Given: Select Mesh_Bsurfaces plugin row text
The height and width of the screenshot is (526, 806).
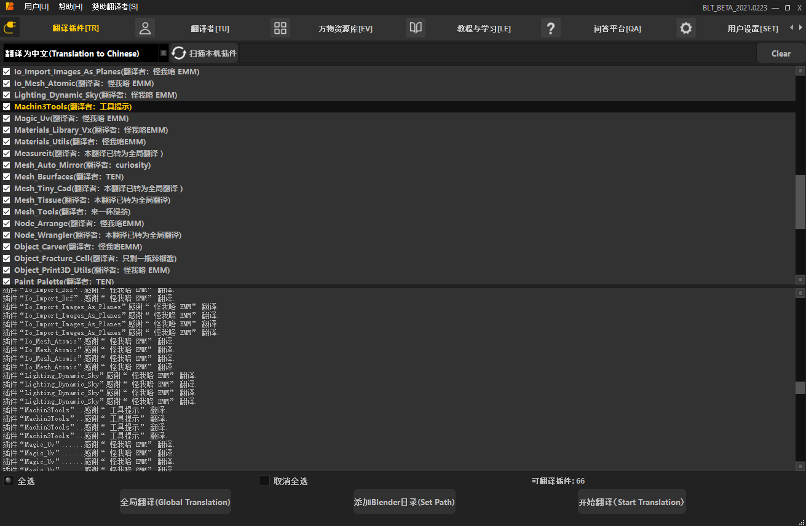Looking at the screenshot, I should [x=69, y=177].
